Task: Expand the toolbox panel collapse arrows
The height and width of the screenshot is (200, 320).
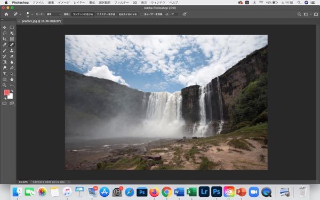Action: (x=2, y=20)
